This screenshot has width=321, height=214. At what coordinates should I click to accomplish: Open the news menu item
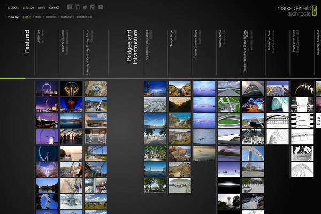click(41, 7)
